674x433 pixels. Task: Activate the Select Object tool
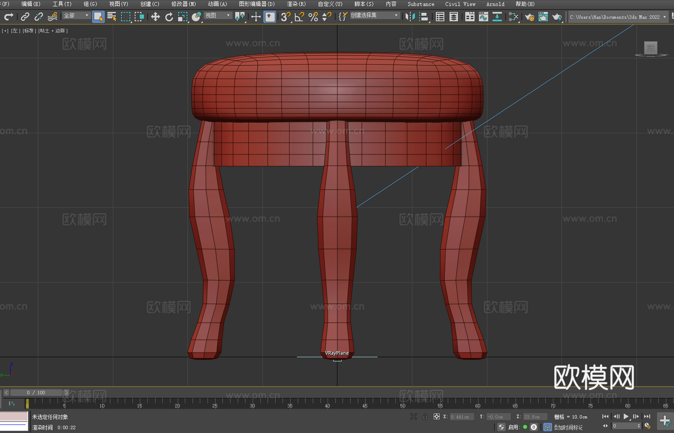(x=98, y=17)
